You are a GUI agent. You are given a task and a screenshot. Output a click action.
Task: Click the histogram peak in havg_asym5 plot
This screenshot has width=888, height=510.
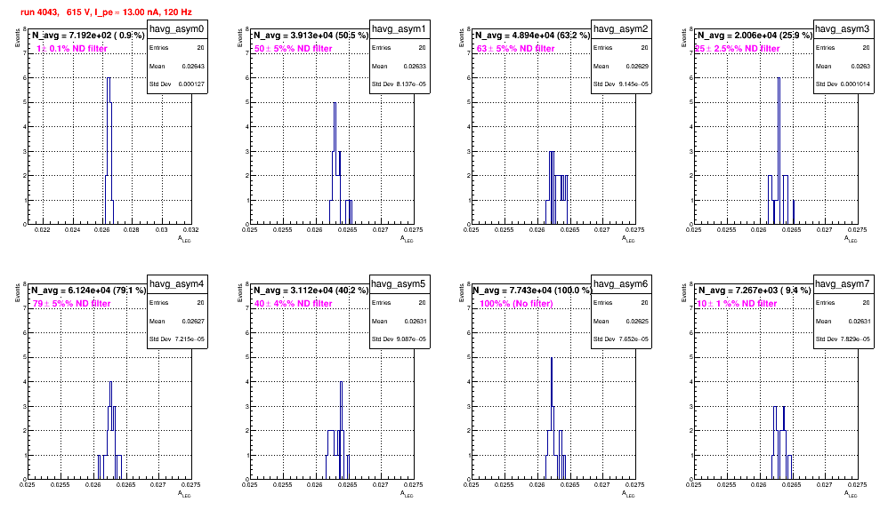pos(342,383)
